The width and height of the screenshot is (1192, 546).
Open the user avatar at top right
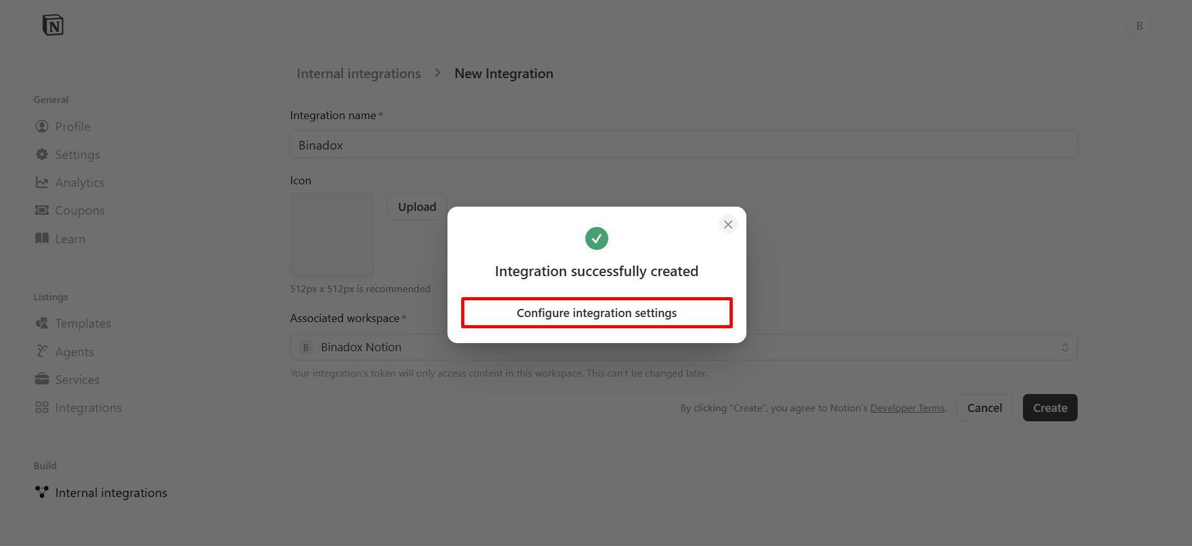coord(1139,25)
